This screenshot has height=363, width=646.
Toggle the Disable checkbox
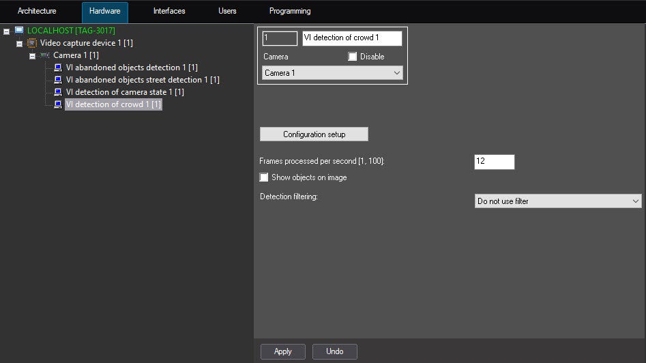pos(352,57)
